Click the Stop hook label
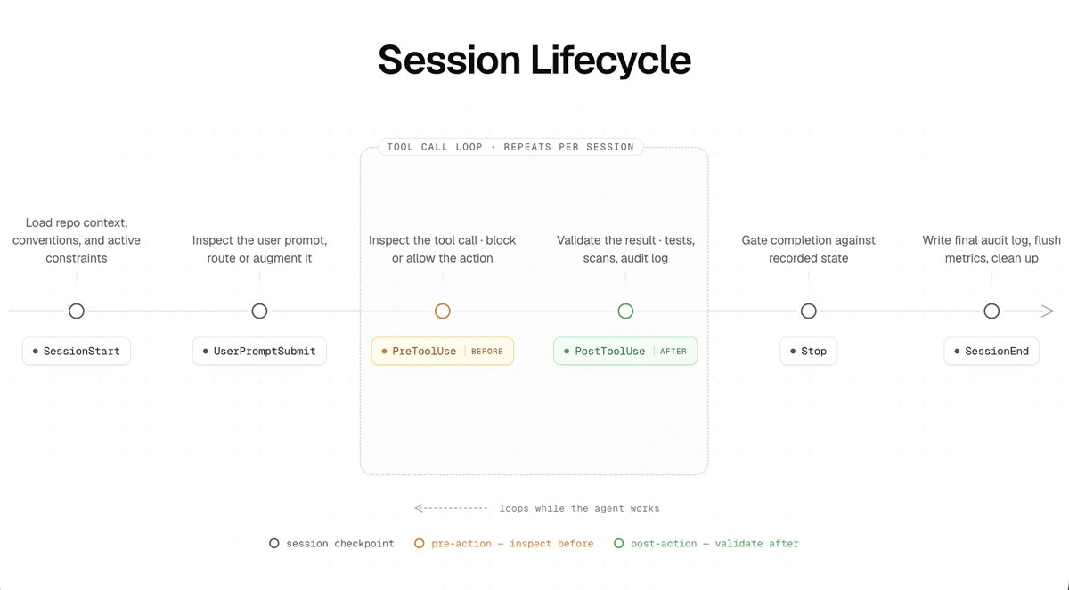1069x590 pixels. (808, 351)
